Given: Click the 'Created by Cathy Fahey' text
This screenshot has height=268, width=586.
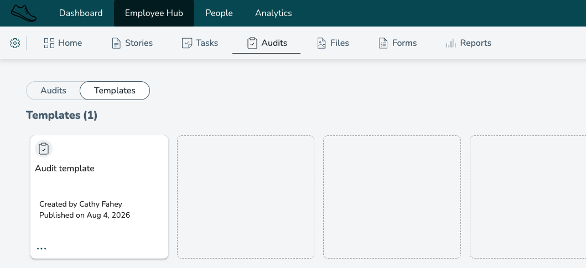Looking at the screenshot, I should [x=81, y=204].
